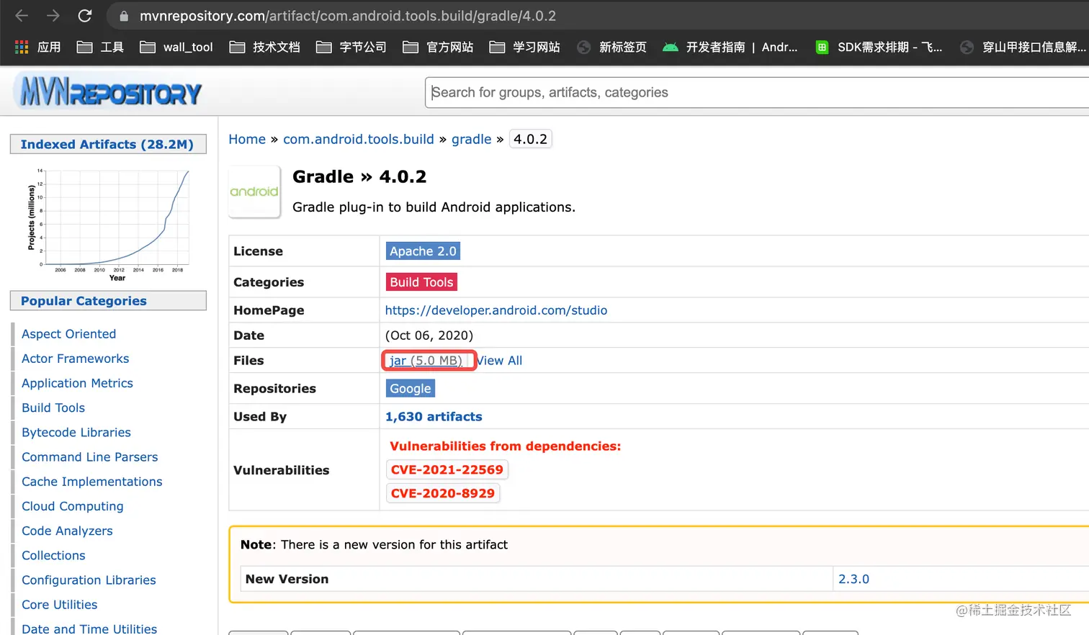Screen dimensions: 1089x635
Task: Click the 4.0.2 version breadcrumb badge
Action: (531, 139)
